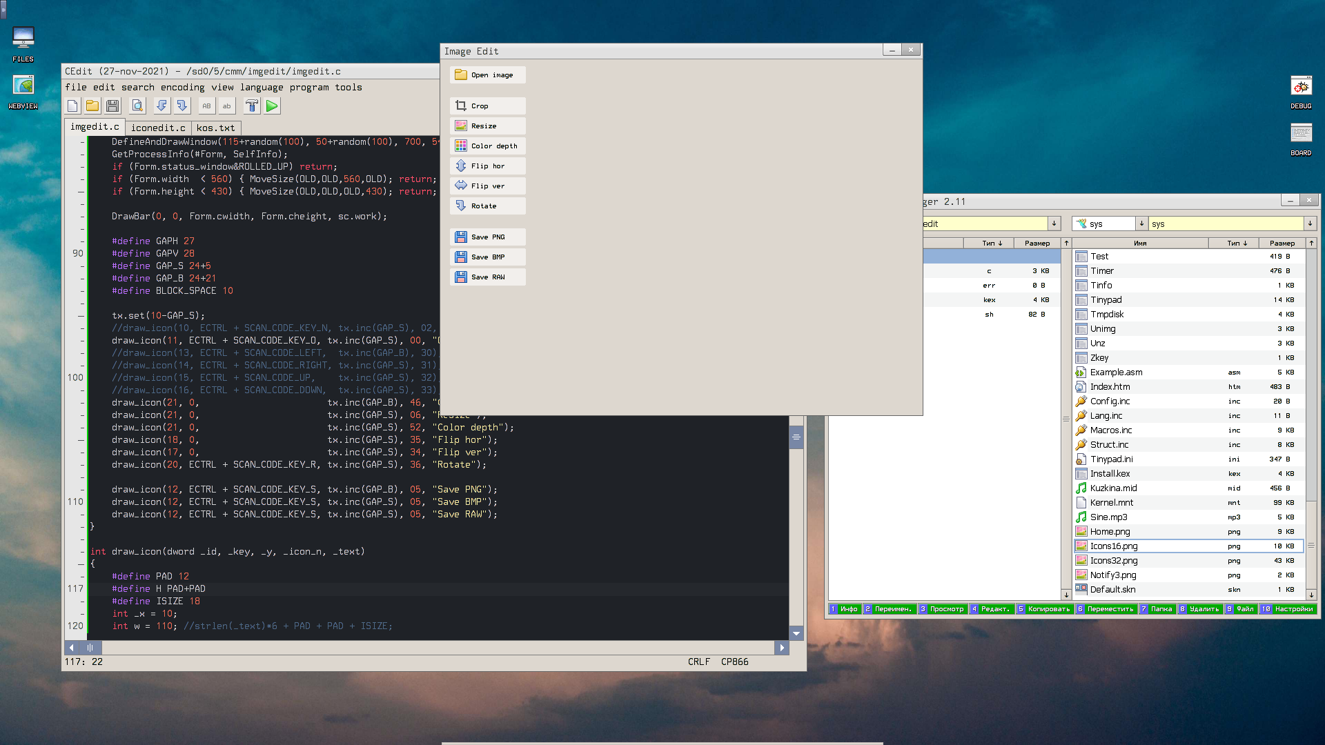
Task: Open the encoding menu in CEdit
Action: [x=182, y=88]
